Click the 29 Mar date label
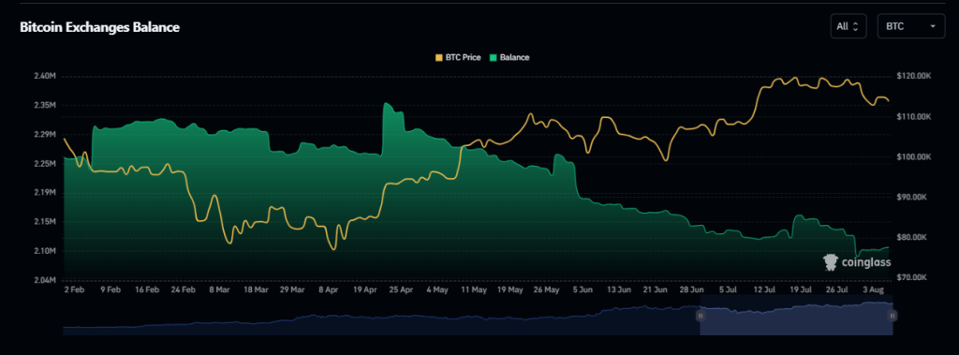959x355 pixels. [x=292, y=289]
